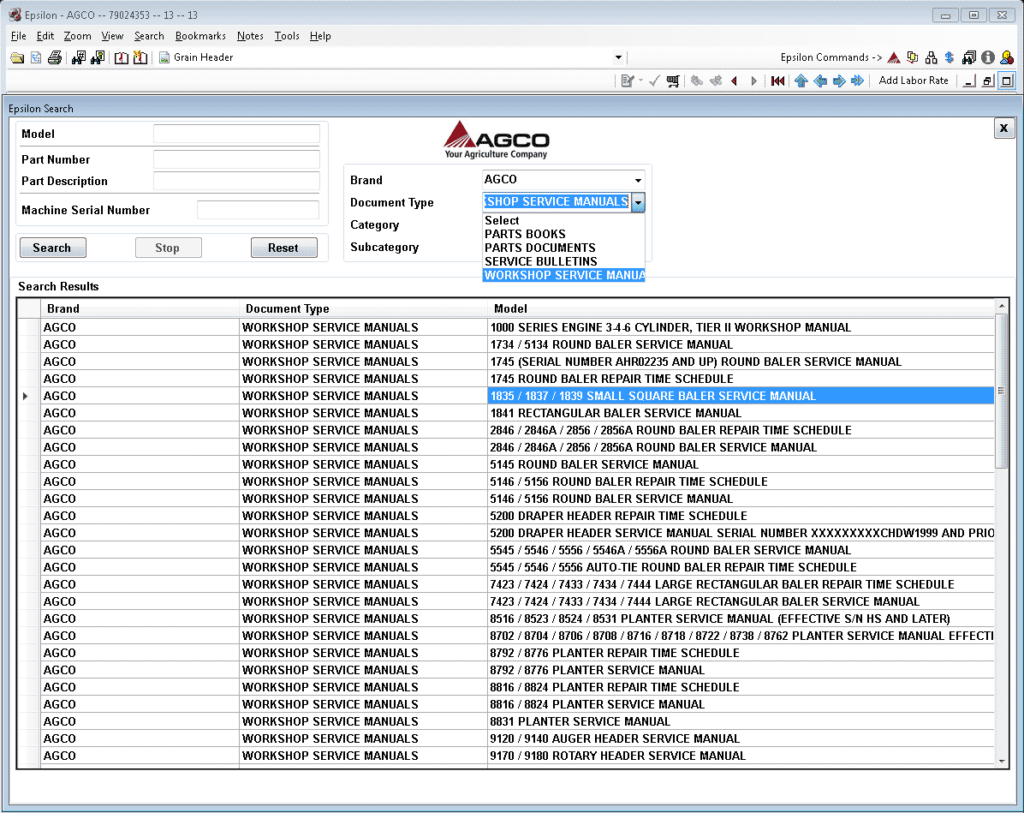
Task: Click the printer icon
Action: pyautogui.click(x=55, y=57)
